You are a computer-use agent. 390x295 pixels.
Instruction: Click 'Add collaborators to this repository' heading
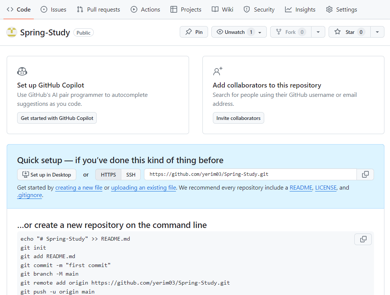(x=267, y=85)
